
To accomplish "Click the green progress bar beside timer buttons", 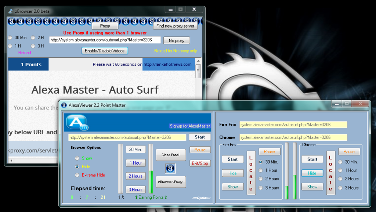I will 151,169.
